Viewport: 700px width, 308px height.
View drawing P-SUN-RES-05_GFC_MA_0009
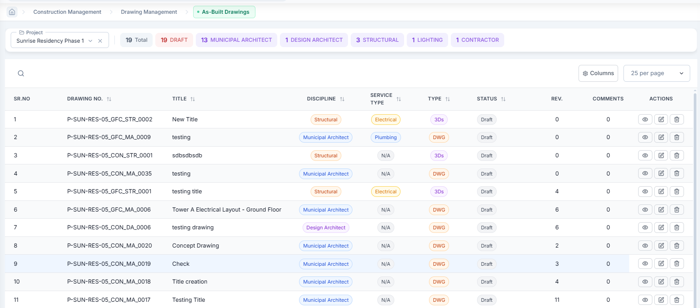[x=645, y=137]
